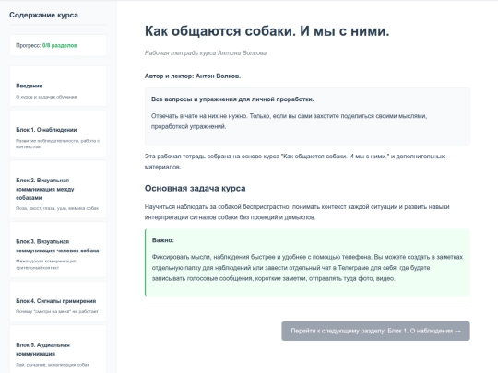Open the Введение section card
498x373 pixels.
click(x=58, y=87)
